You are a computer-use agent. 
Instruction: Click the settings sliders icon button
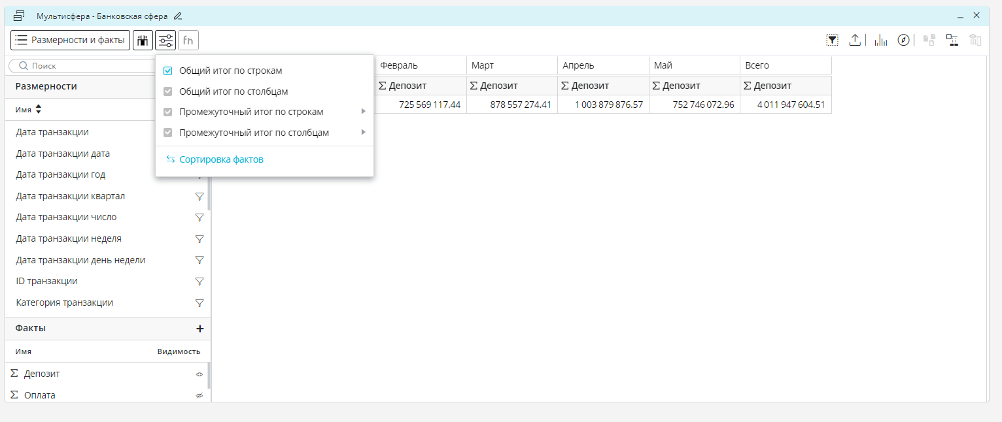[x=165, y=41]
